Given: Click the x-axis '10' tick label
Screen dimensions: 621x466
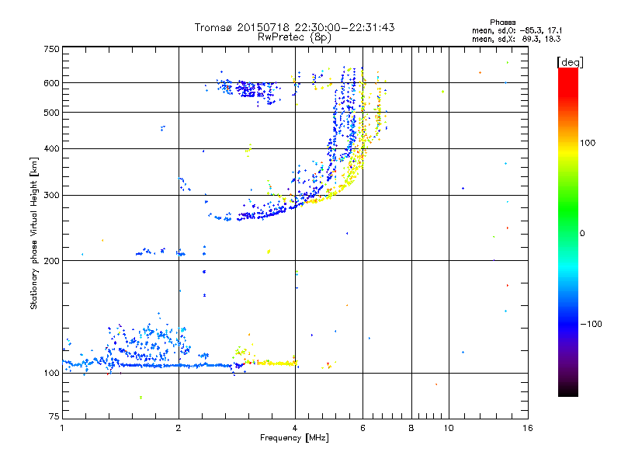Looking at the screenshot, I should pyautogui.click(x=449, y=428).
